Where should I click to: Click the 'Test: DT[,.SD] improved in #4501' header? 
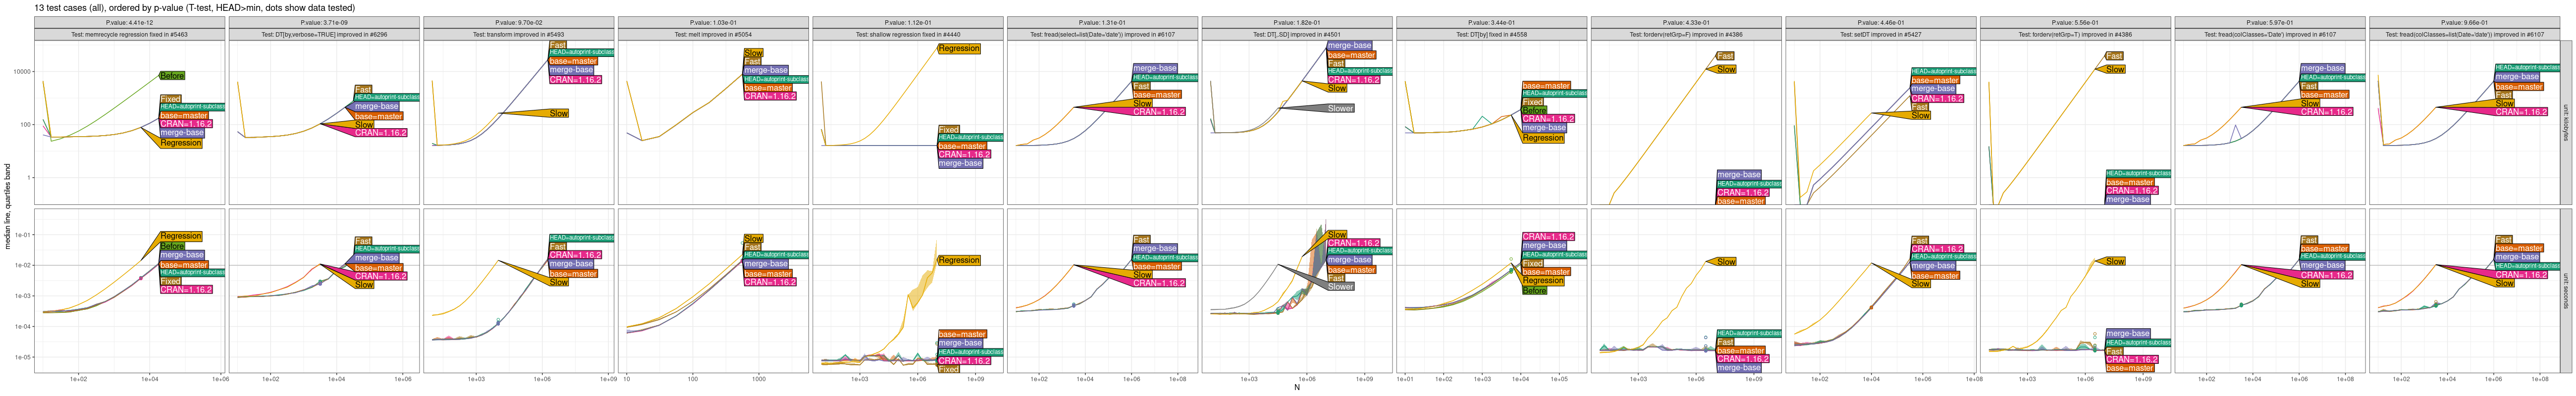tap(1297, 35)
